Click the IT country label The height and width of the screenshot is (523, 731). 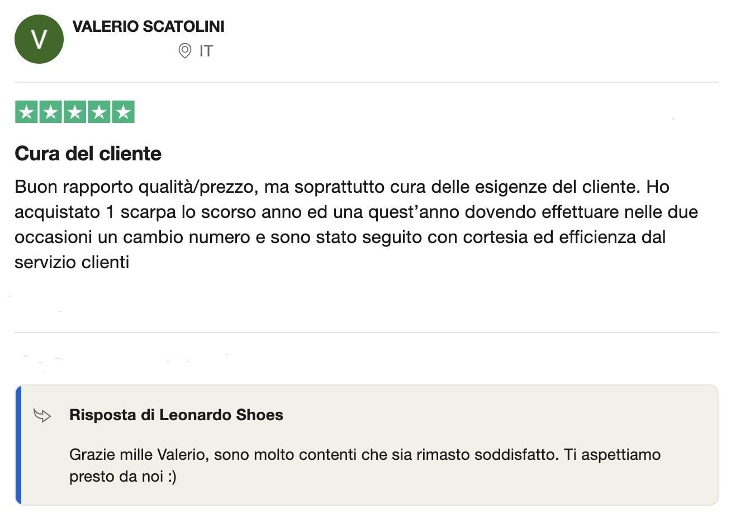206,51
